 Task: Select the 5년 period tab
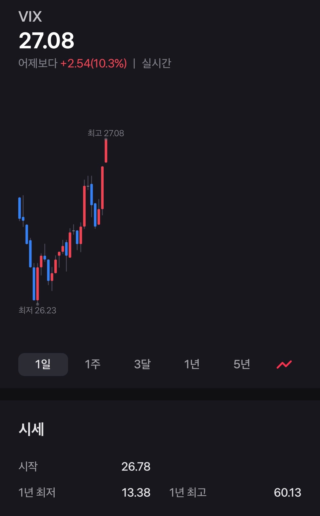click(x=242, y=364)
